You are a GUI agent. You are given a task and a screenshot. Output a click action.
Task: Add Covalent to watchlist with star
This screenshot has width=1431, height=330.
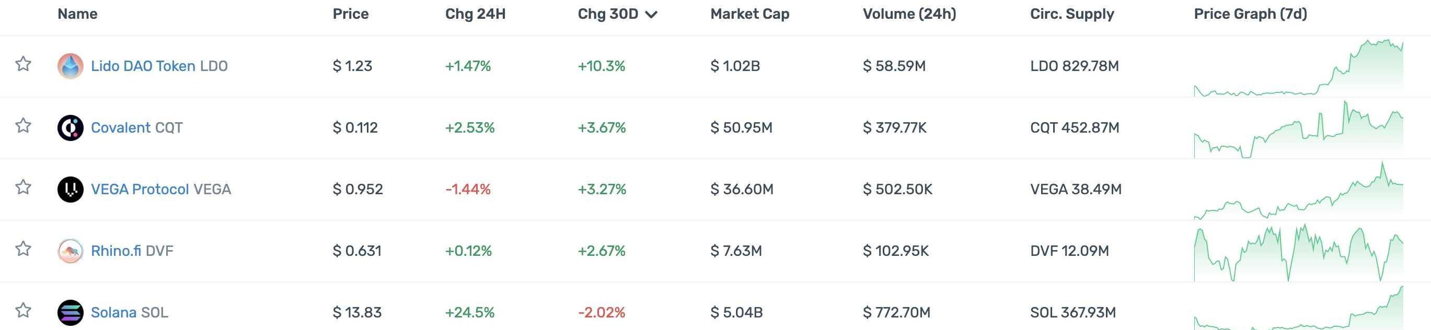coord(23,125)
